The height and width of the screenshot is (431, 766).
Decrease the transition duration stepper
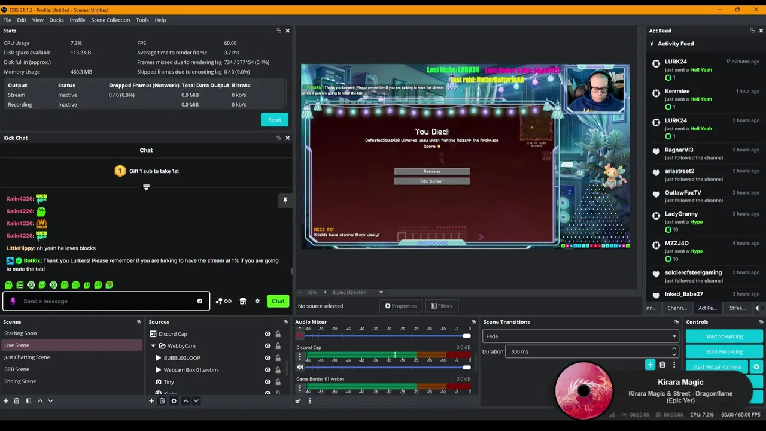674,354
